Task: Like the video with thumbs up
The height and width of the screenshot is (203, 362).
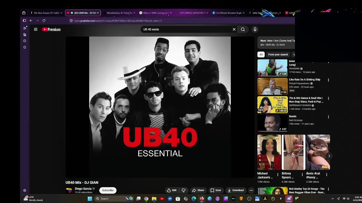Action: (x=172, y=190)
